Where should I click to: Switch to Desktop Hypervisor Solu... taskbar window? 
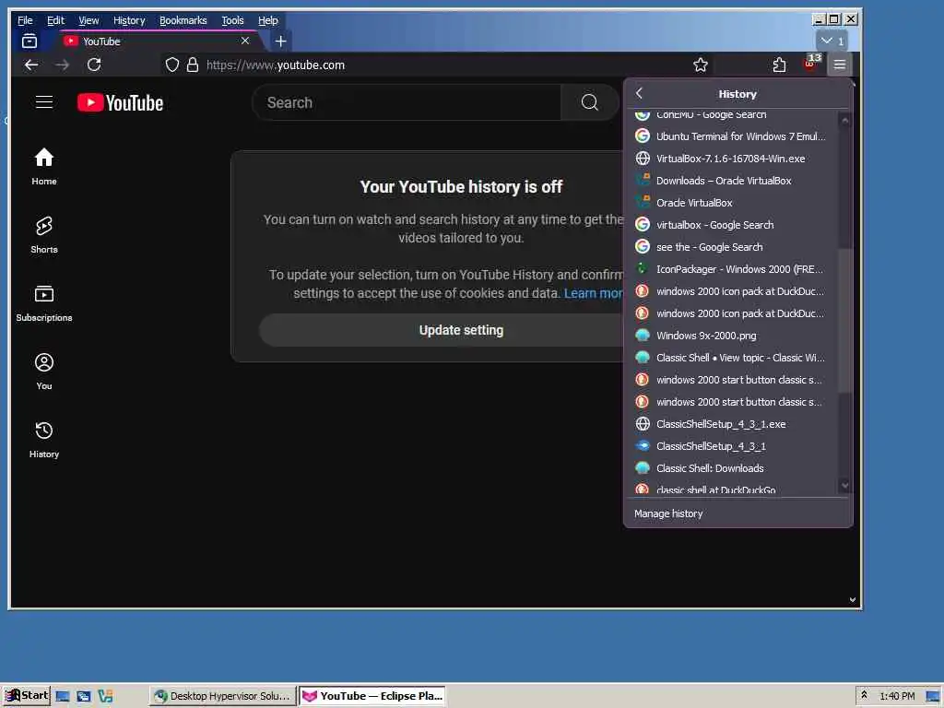(x=222, y=696)
